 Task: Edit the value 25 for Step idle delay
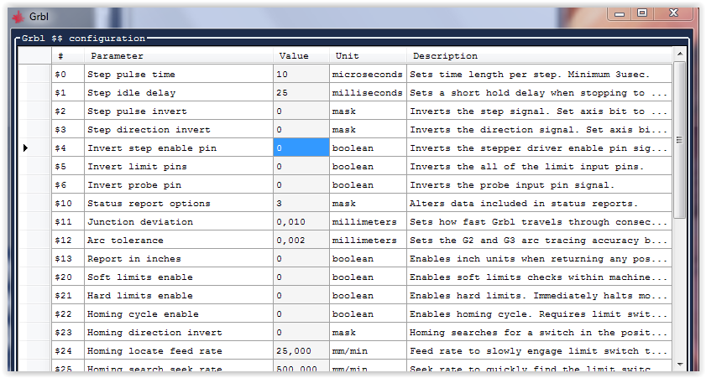tap(301, 92)
